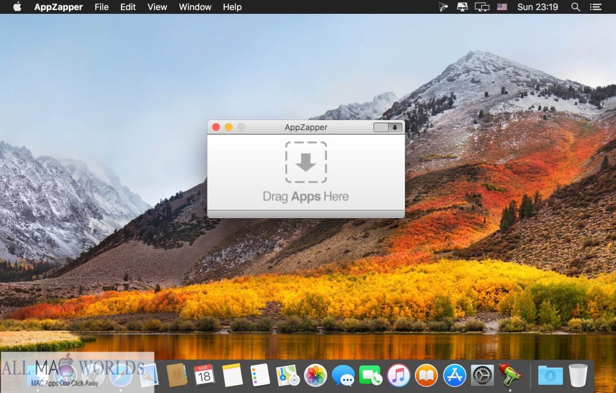Open the Notes app in the dock

click(232, 376)
